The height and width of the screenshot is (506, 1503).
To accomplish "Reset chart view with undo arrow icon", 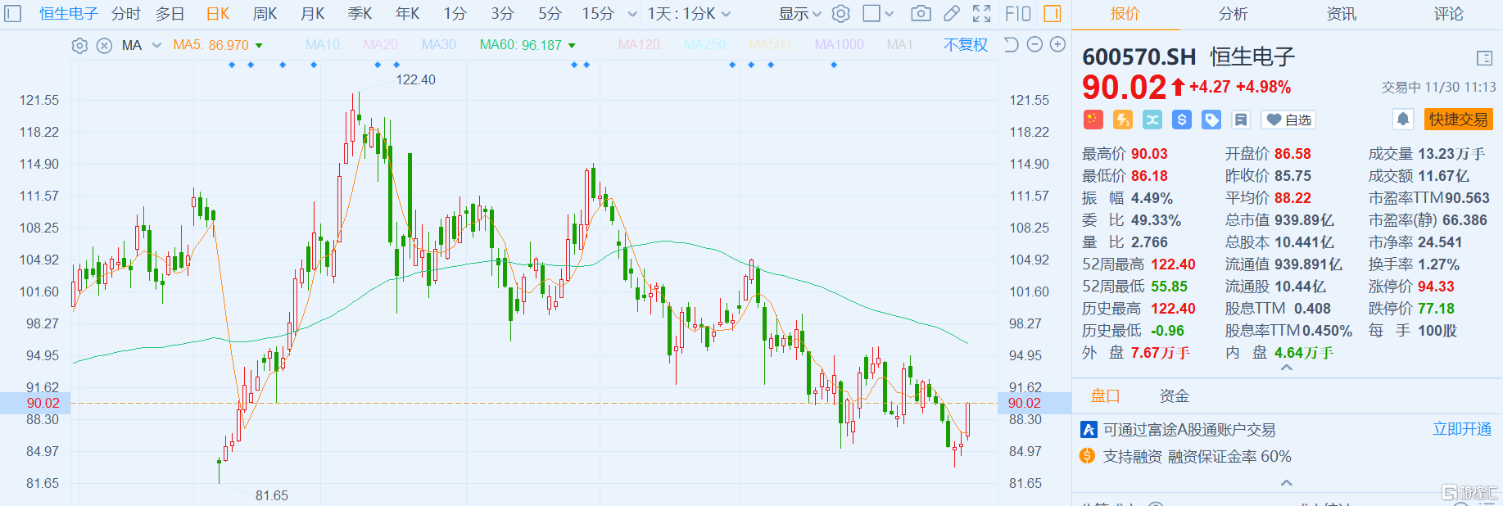I will [x=1012, y=45].
